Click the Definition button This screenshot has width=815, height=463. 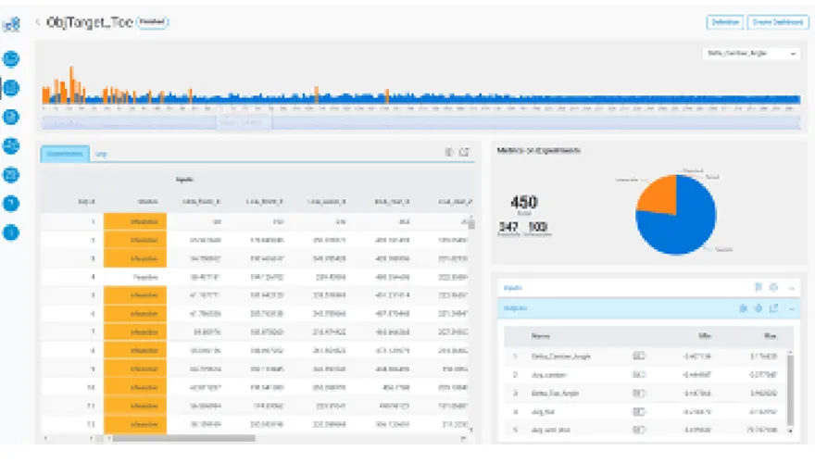pyautogui.click(x=724, y=21)
